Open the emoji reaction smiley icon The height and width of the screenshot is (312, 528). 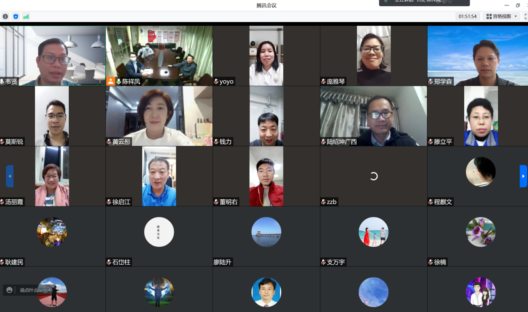tap(9, 290)
